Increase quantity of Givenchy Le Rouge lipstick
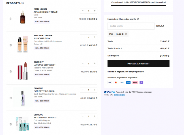The width and height of the screenshot is (184, 135). (x=95, y=63)
